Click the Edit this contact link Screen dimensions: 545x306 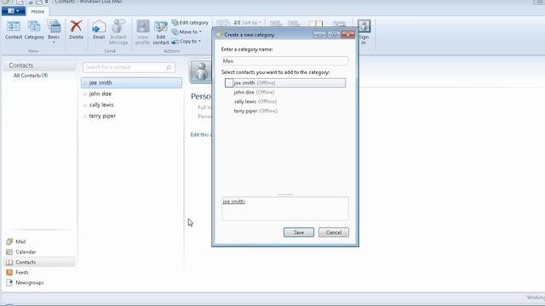click(201, 134)
